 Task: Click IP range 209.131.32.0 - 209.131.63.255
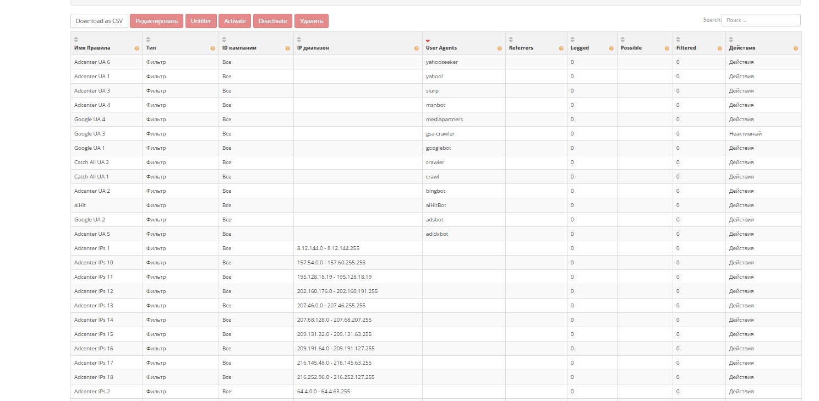[x=334, y=334]
